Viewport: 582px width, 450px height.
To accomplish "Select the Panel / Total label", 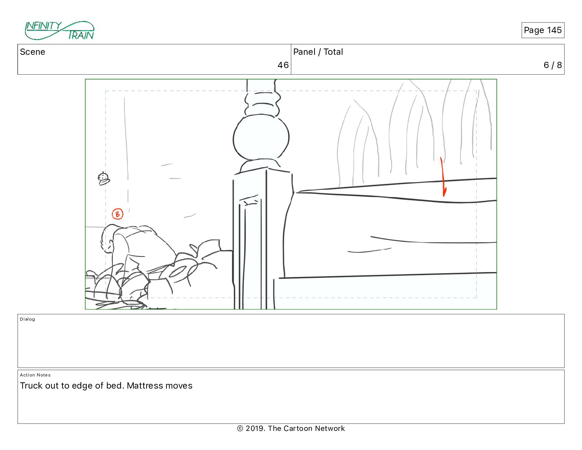I will [x=318, y=52].
